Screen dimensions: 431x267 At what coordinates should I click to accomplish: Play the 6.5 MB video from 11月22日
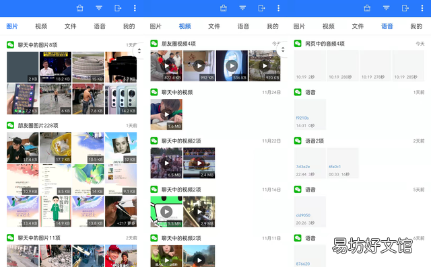tap(166, 163)
